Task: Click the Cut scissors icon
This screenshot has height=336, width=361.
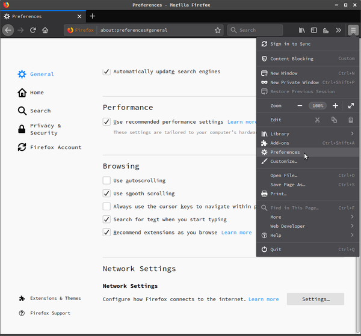Action: coord(318,120)
